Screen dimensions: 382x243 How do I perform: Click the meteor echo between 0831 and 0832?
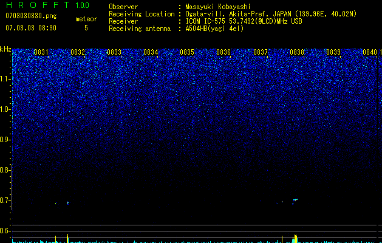67,203
